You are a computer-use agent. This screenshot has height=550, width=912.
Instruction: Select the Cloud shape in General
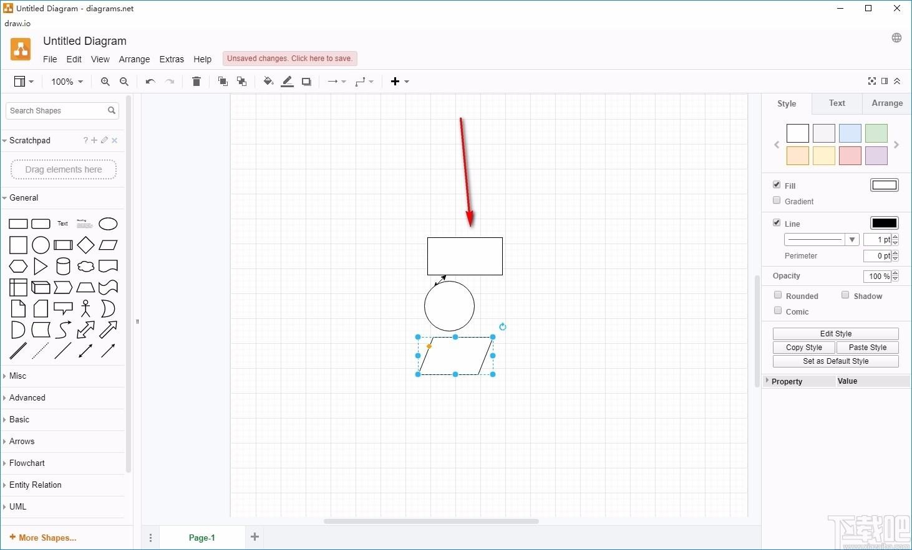pos(85,267)
